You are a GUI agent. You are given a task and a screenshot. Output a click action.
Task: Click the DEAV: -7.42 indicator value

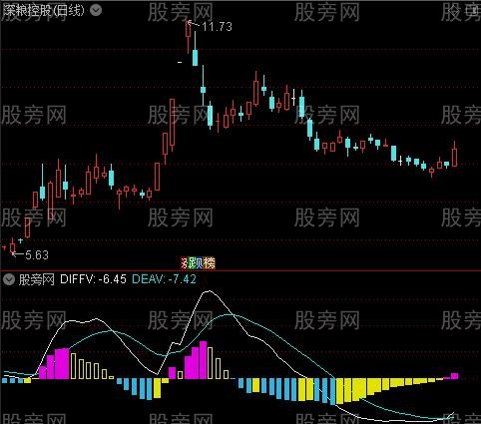pos(165,279)
